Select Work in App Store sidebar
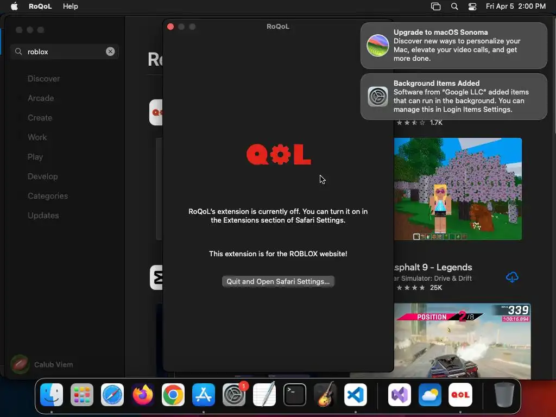The height and width of the screenshot is (417, 556). tap(37, 137)
